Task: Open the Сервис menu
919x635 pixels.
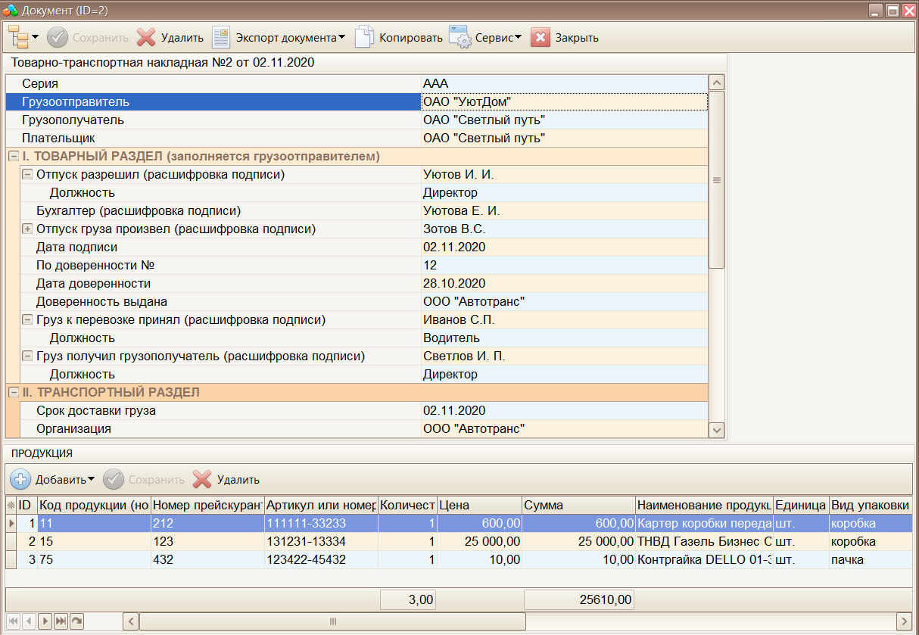Action: click(485, 37)
